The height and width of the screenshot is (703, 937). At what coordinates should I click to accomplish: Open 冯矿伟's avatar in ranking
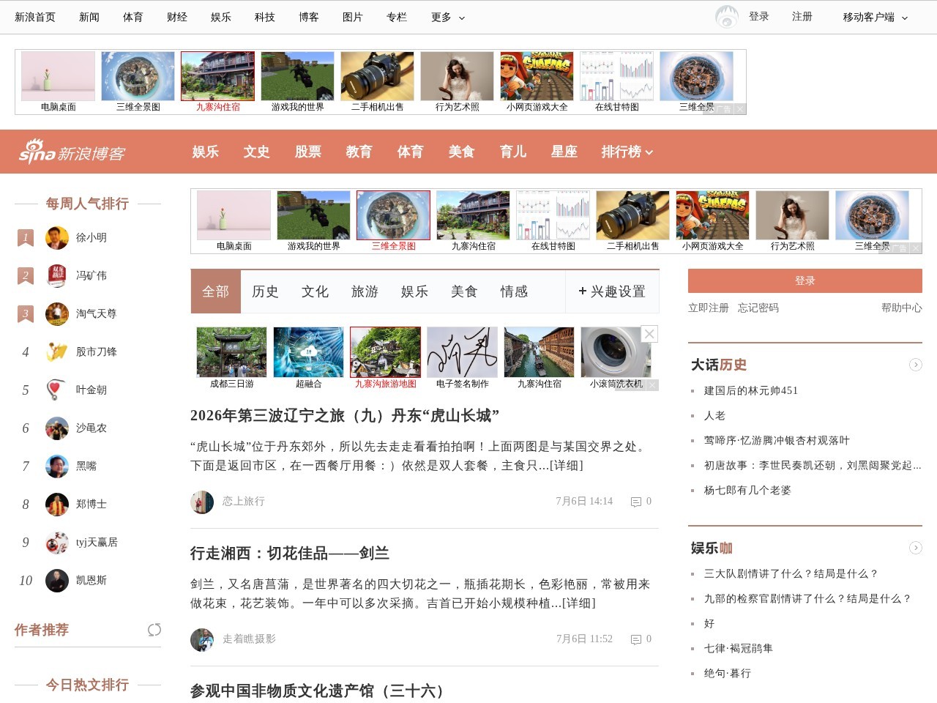57,275
